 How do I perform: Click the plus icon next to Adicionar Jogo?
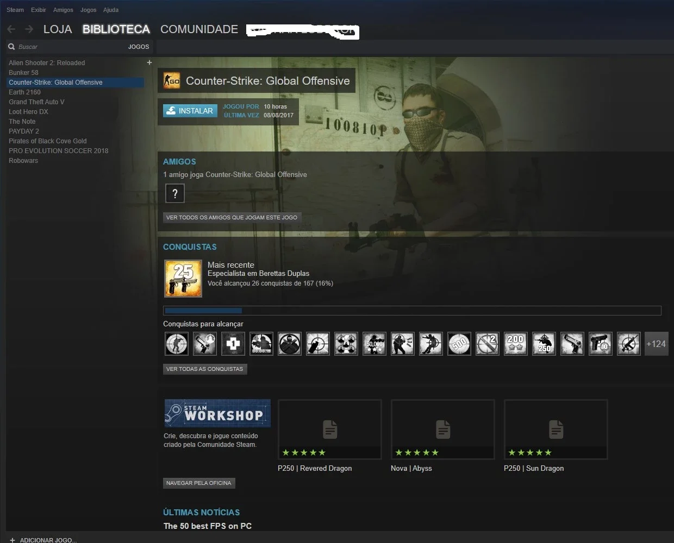pyautogui.click(x=13, y=540)
